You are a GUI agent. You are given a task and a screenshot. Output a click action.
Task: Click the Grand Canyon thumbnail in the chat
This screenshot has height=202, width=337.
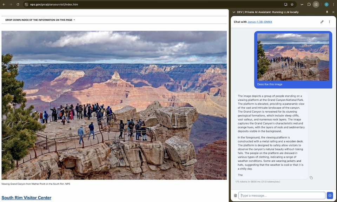293,57
